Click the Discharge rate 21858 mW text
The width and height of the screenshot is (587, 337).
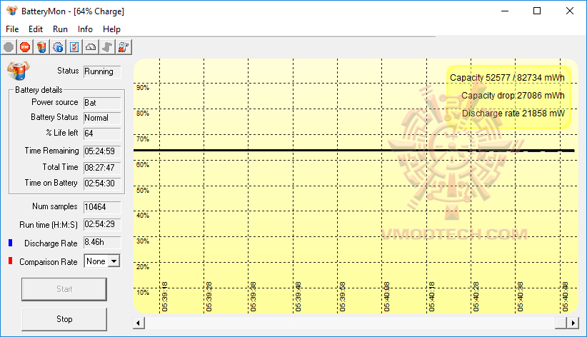click(513, 114)
